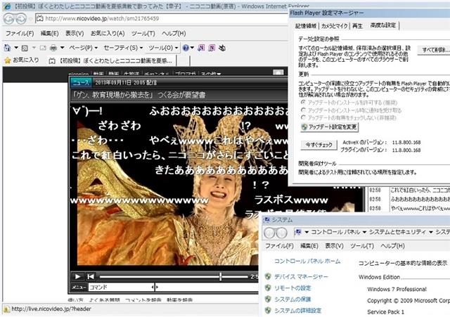Open システムの詳細設定 link
450x317 pixels.
[298, 311]
